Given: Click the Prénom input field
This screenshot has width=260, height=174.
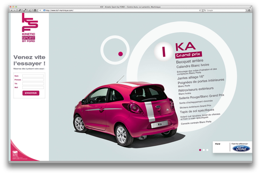Looking at the screenshot, I should pos(33,80).
